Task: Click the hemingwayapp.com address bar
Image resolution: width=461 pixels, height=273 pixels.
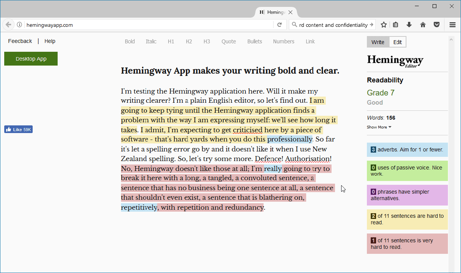Action: coord(149,25)
